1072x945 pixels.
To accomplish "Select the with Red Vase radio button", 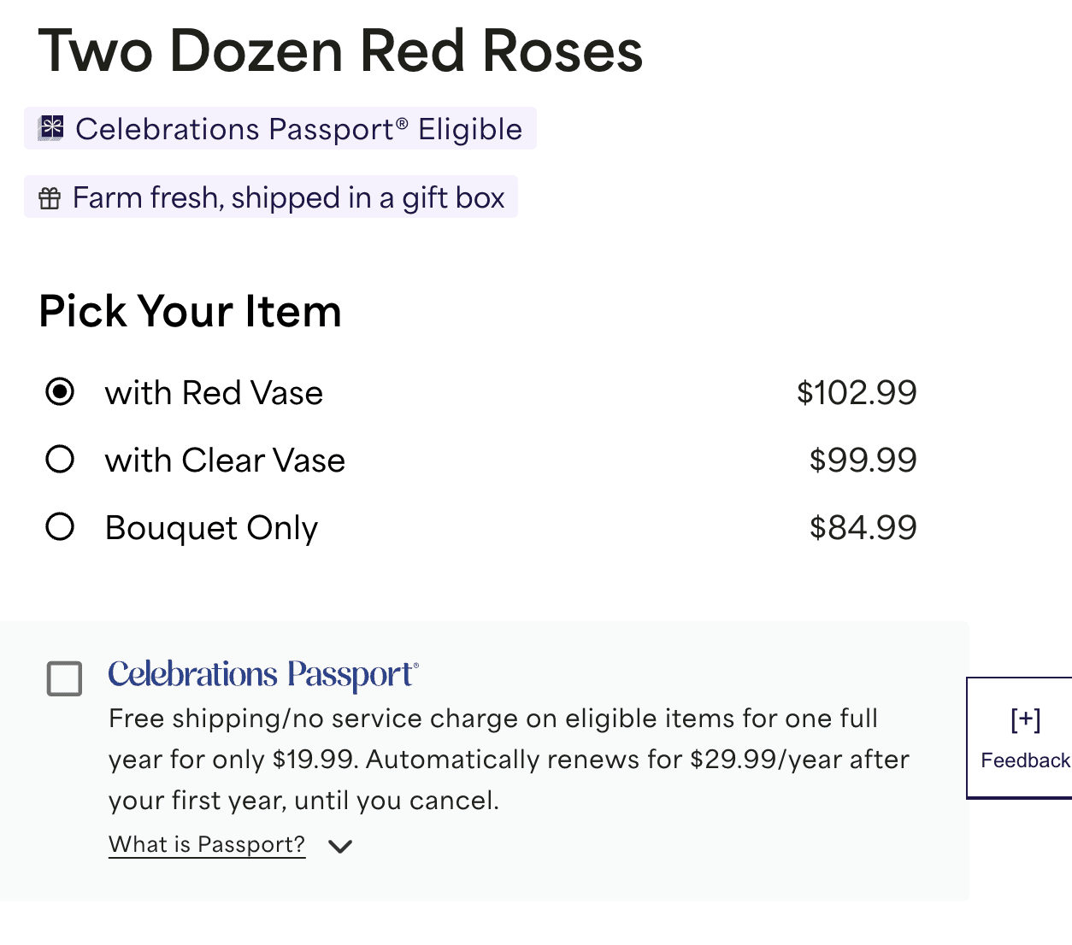I will click(60, 392).
